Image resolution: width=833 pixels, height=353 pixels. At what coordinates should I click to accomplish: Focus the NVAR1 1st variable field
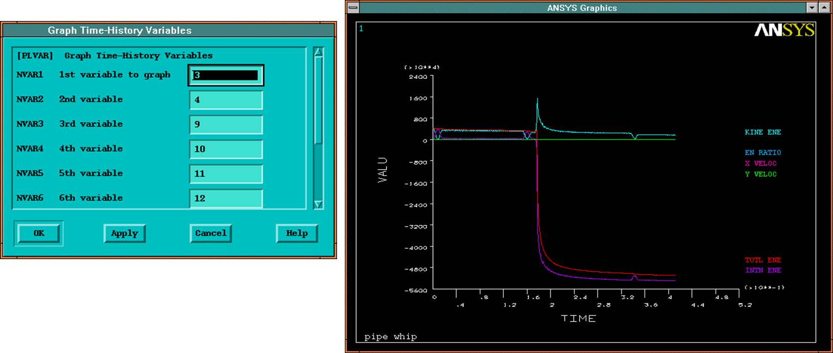[x=226, y=75]
